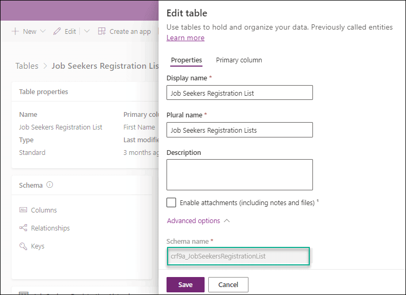Open Columns in Schema
Screen dimensions: 406x295
point(44,210)
